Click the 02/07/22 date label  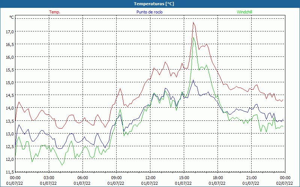(285, 183)
